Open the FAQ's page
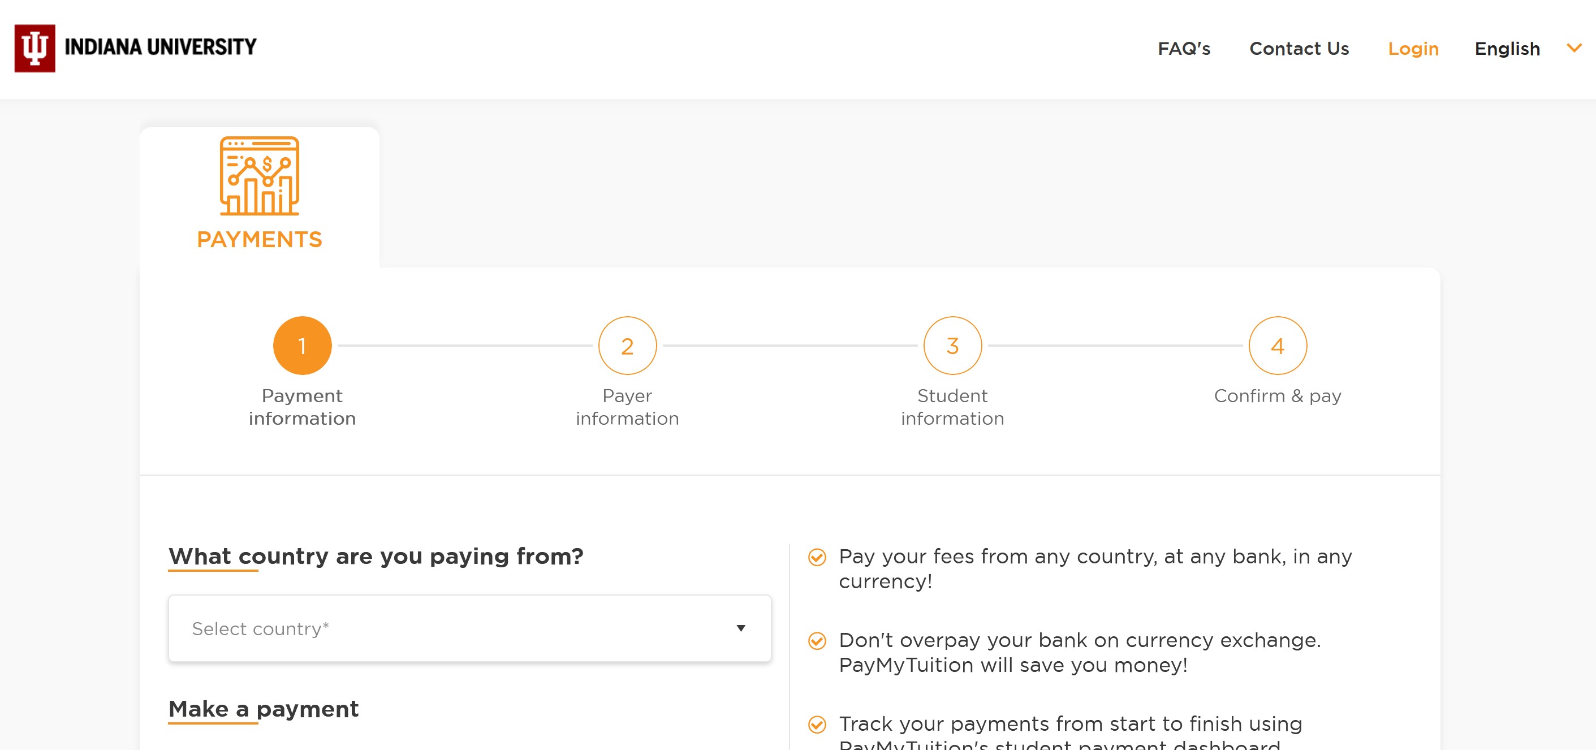 pyautogui.click(x=1183, y=49)
